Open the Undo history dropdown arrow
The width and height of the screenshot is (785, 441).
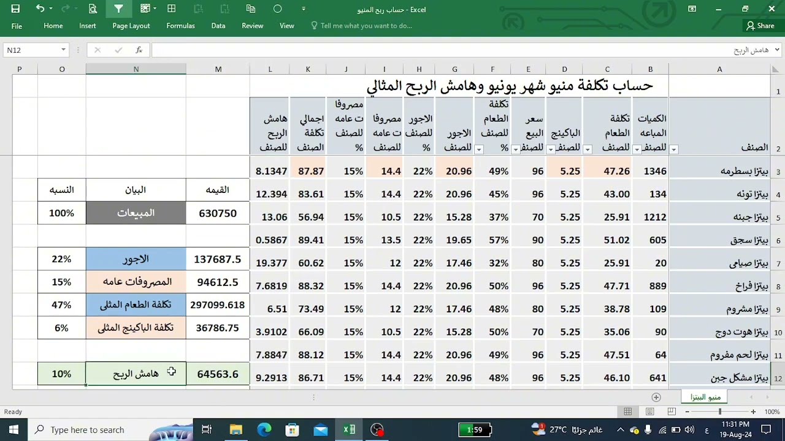pos(51,9)
